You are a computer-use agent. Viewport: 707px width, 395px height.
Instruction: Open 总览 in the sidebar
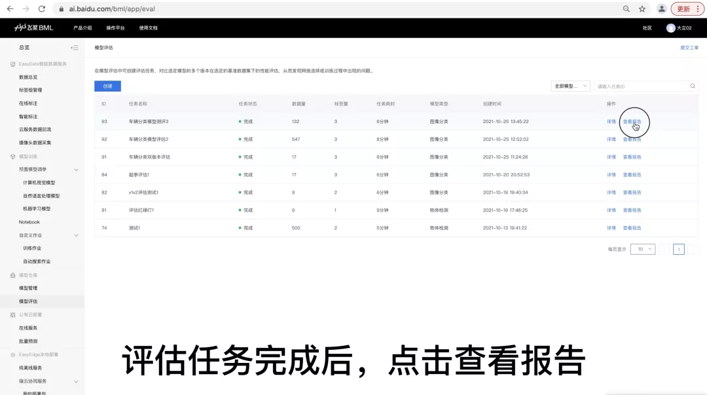pos(24,47)
